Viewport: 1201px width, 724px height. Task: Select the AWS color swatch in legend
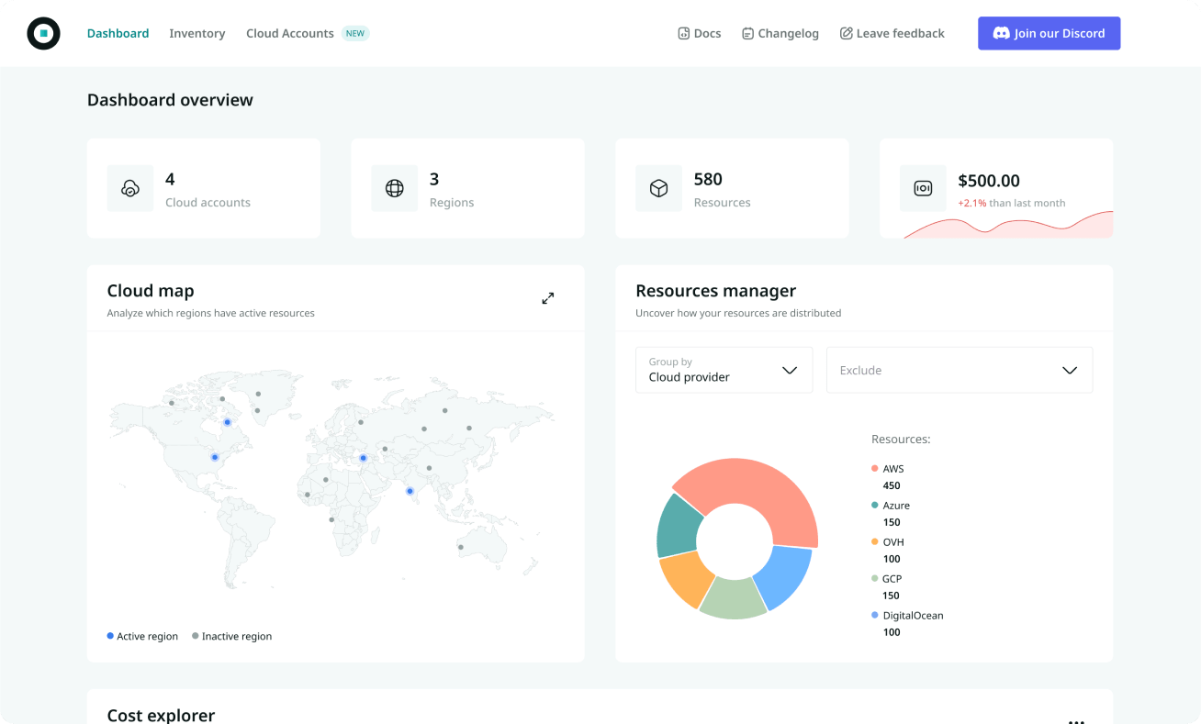[875, 469]
